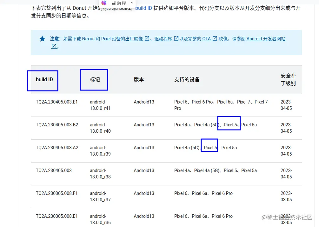Click tag android-13.0.0_r39
The height and width of the screenshot is (227, 319).
tap(100, 151)
